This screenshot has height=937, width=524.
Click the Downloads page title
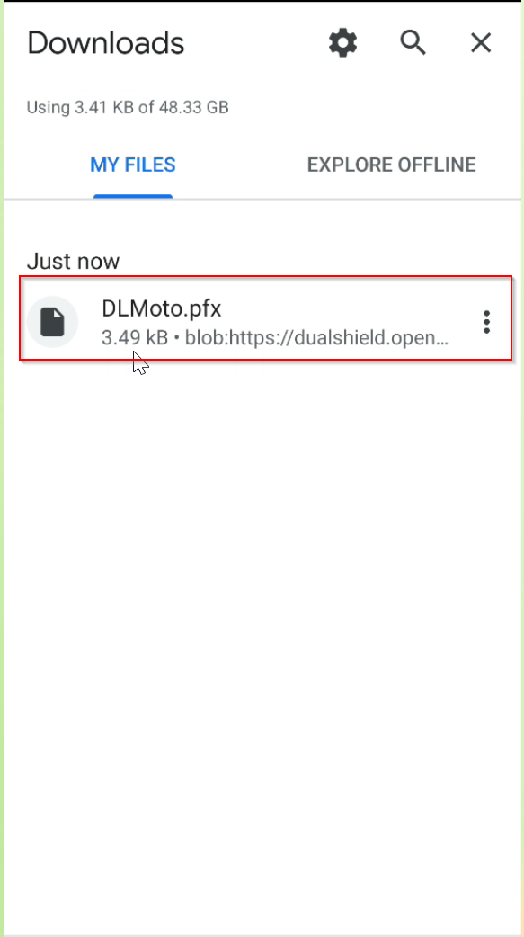tap(106, 43)
